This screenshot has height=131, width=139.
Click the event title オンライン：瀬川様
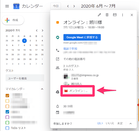83,22
